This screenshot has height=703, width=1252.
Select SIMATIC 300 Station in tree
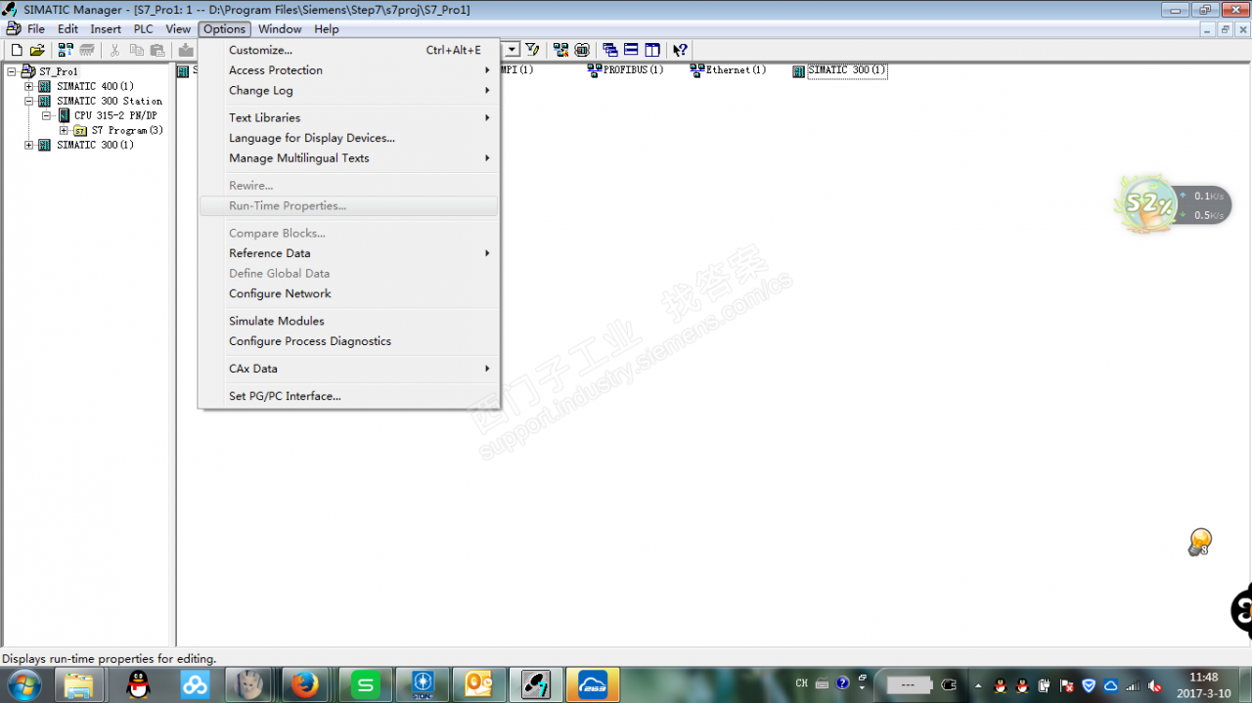[x=110, y=101]
